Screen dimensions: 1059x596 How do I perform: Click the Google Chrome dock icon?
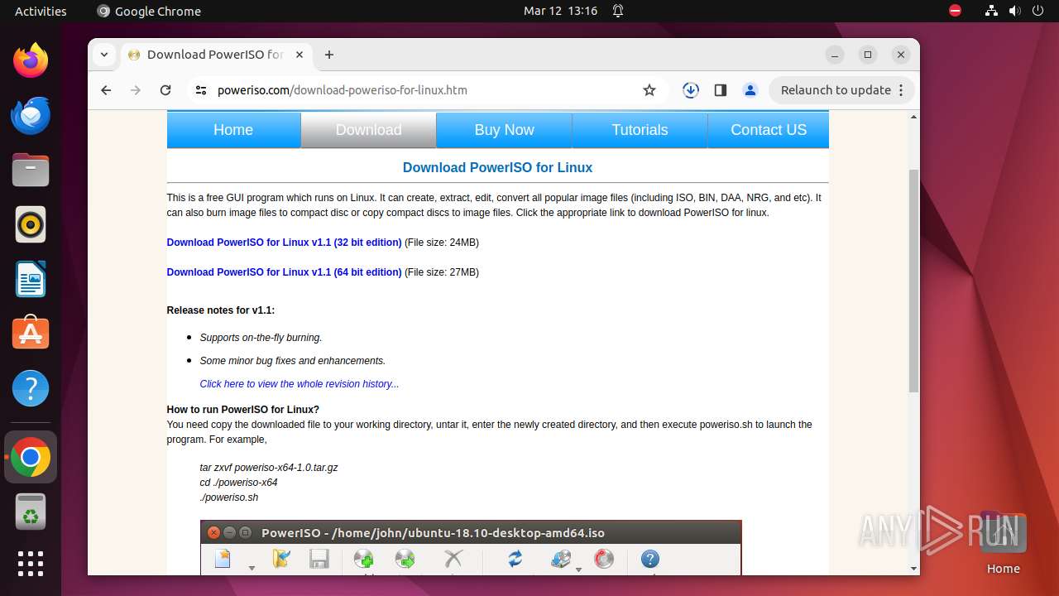pyautogui.click(x=31, y=457)
